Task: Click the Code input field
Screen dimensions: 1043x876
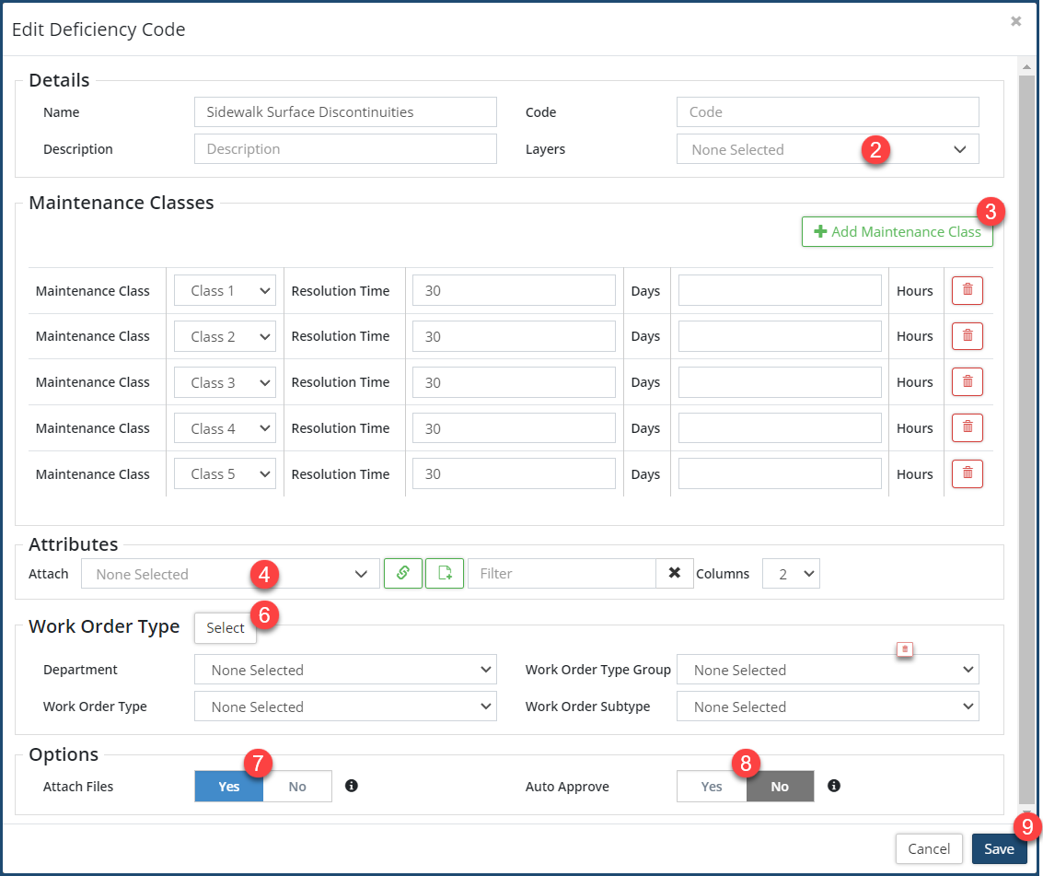Action: (827, 111)
